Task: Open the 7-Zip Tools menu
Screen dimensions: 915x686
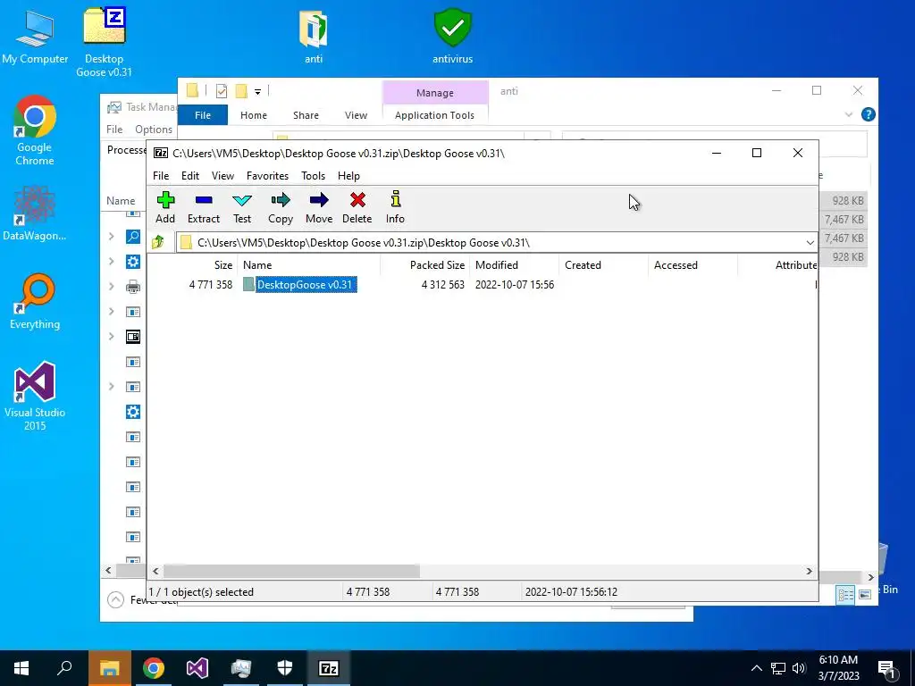Action: [313, 176]
